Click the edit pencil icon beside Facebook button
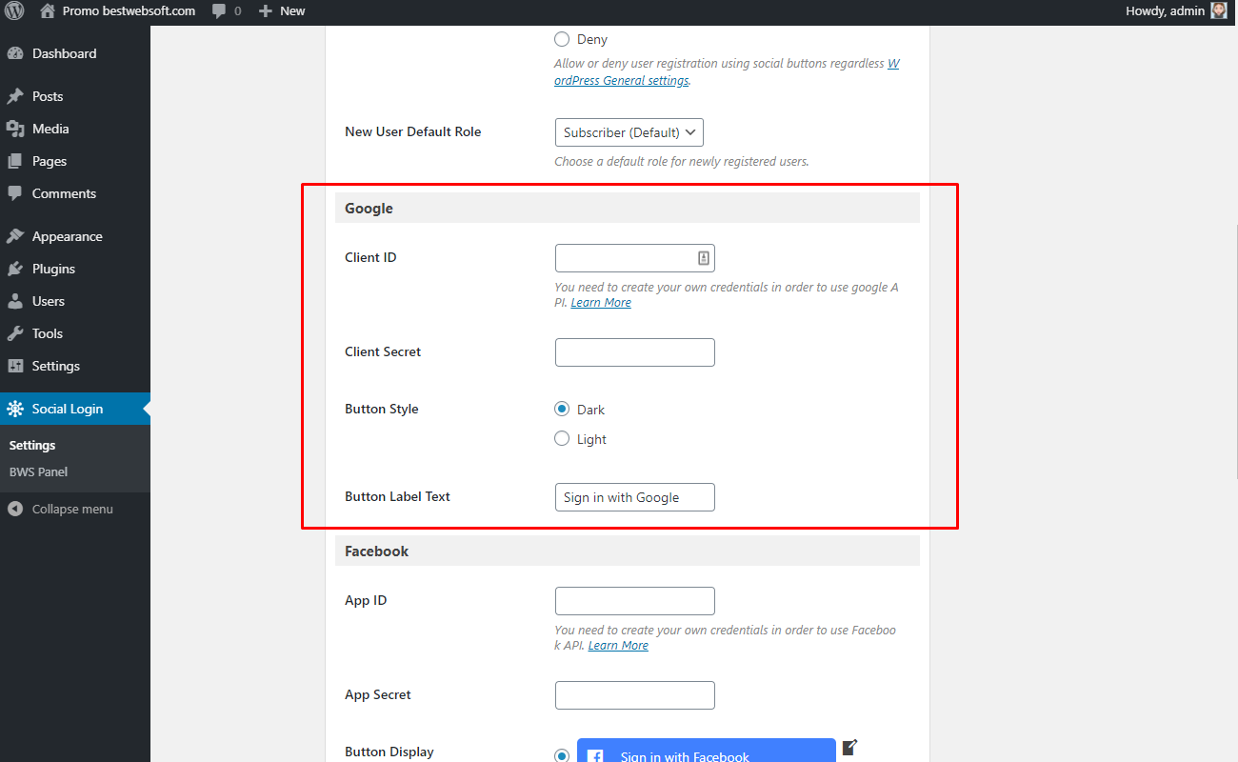The width and height of the screenshot is (1238, 762). 850,747
